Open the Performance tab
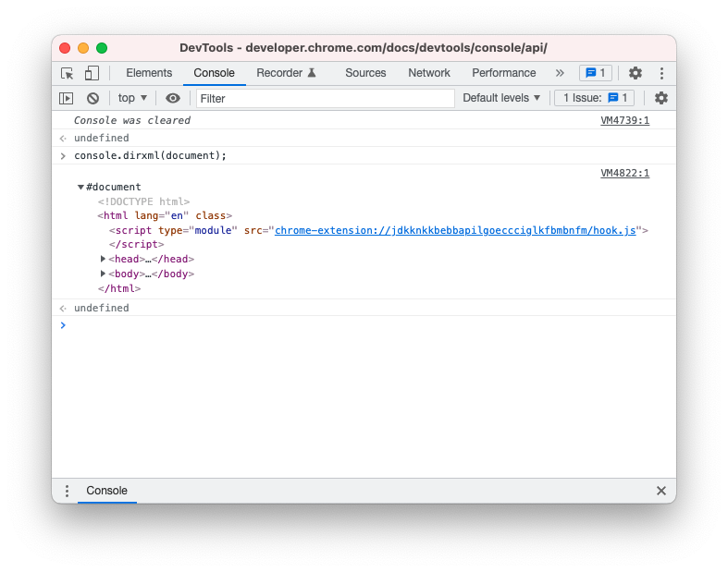The width and height of the screenshot is (728, 572). point(504,73)
